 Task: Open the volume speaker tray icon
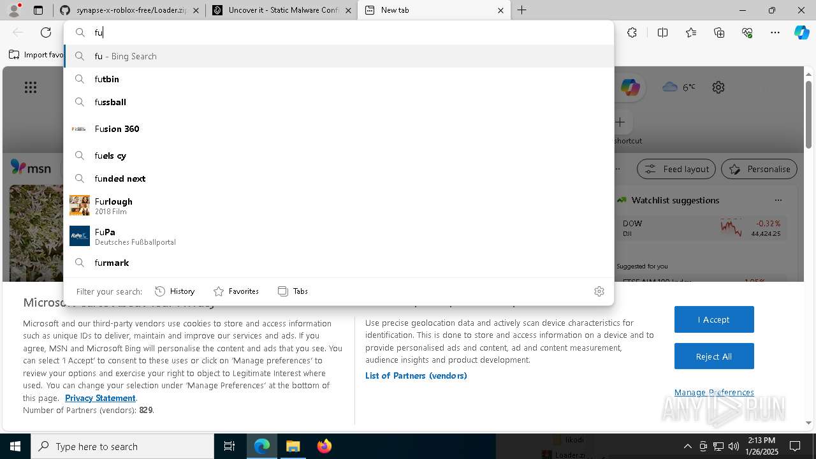(733, 446)
